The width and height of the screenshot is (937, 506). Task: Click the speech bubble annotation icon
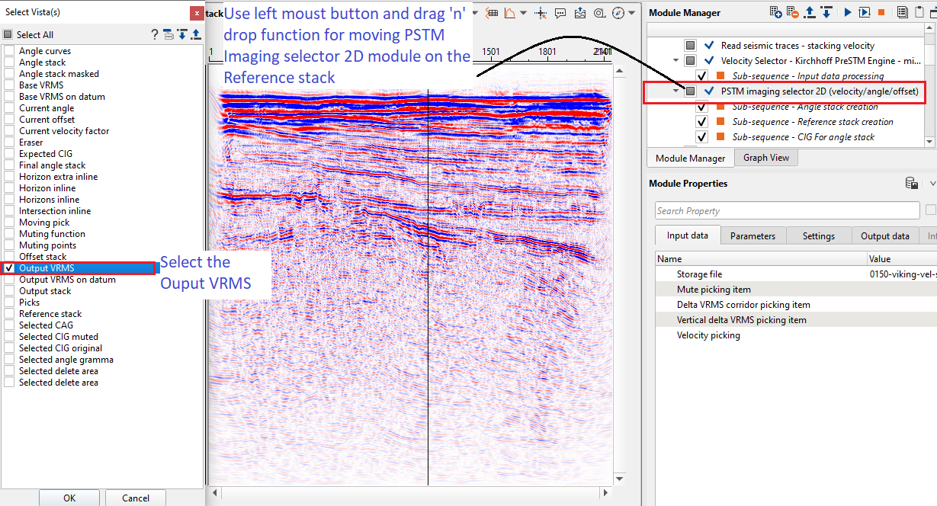point(560,13)
